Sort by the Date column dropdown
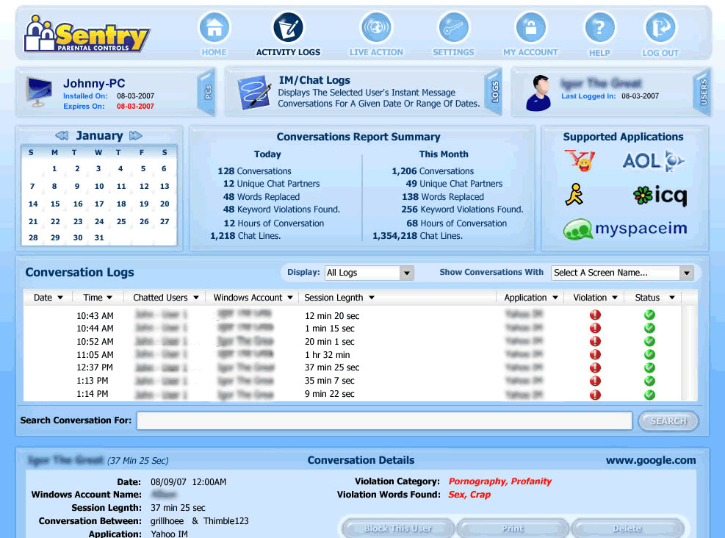The image size is (725, 538). tap(60, 298)
